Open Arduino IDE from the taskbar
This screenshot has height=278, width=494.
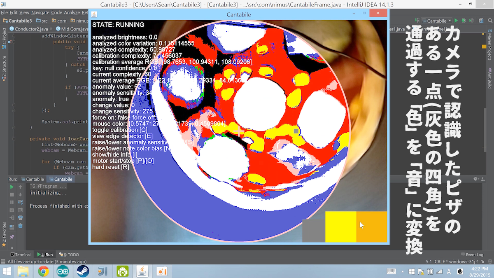coord(63,271)
